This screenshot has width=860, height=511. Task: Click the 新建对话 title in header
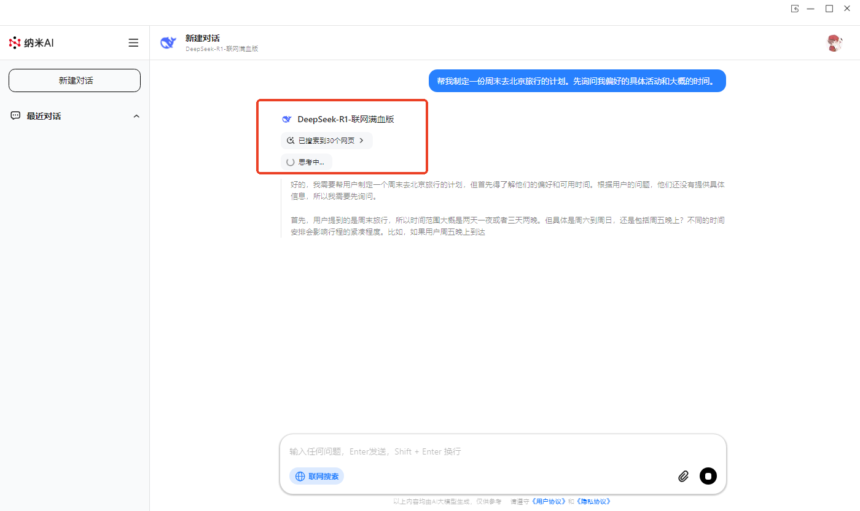click(202, 38)
